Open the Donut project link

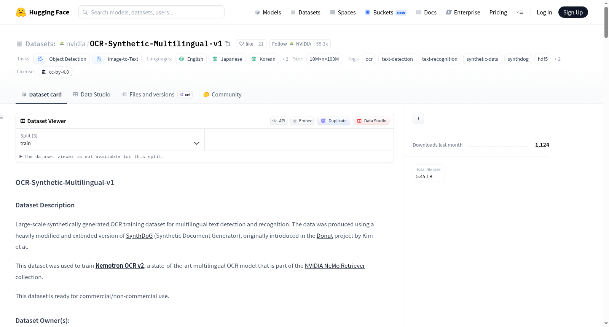coord(325,235)
